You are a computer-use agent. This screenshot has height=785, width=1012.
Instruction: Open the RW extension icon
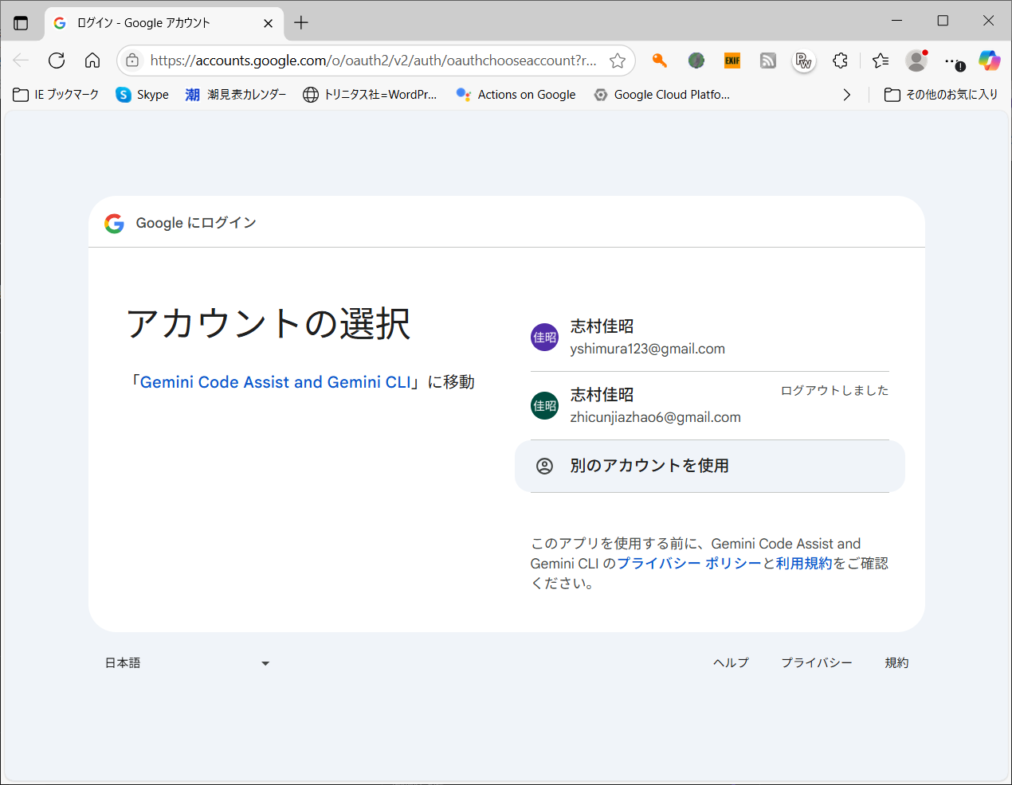(804, 61)
